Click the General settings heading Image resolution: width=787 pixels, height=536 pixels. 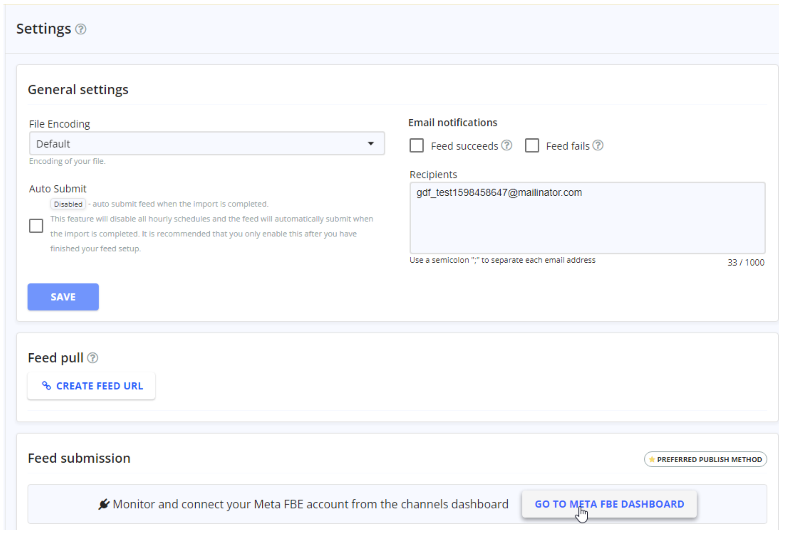[78, 90]
